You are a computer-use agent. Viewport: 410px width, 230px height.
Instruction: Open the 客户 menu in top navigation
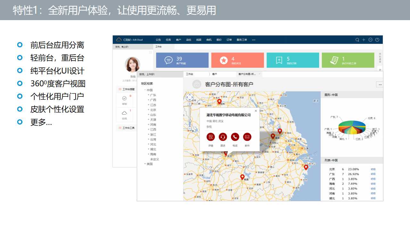tap(178, 40)
